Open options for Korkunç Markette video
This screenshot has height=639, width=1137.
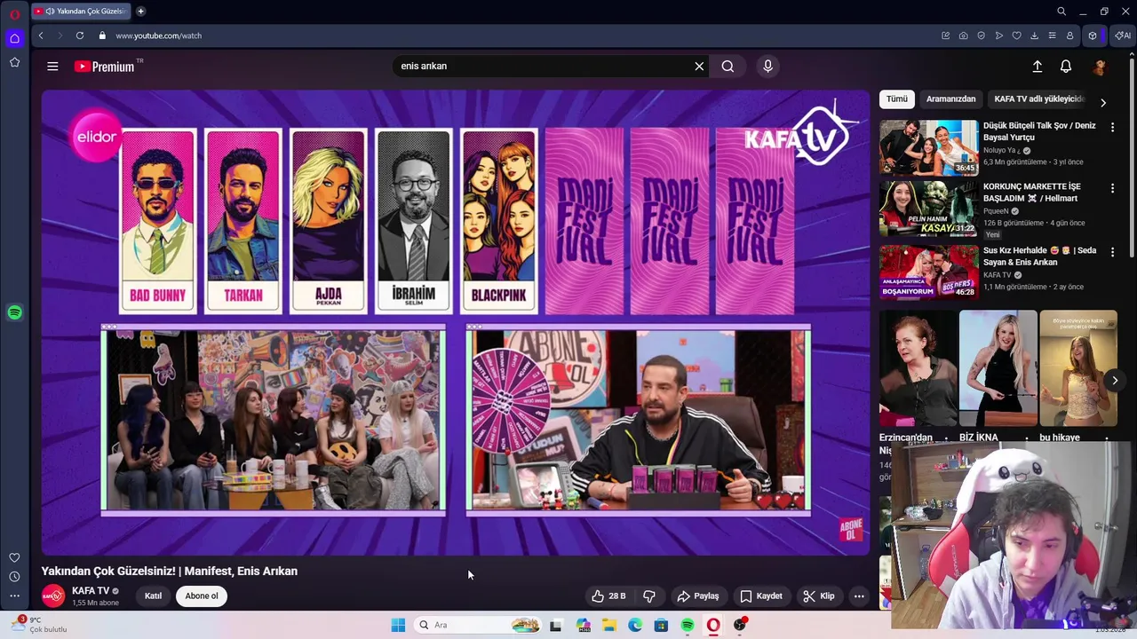tap(1112, 188)
